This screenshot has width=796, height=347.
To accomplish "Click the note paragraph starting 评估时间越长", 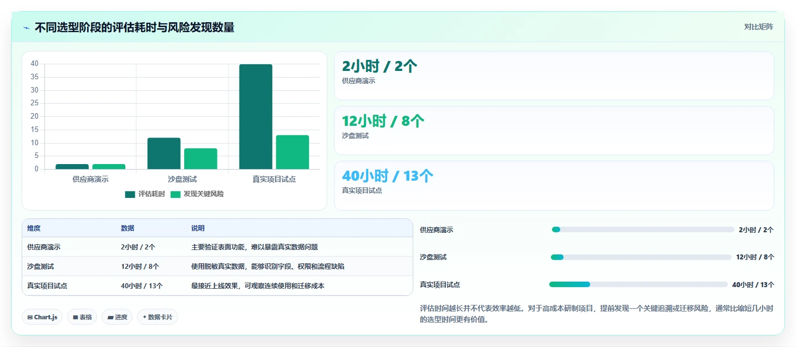I will point(597,314).
